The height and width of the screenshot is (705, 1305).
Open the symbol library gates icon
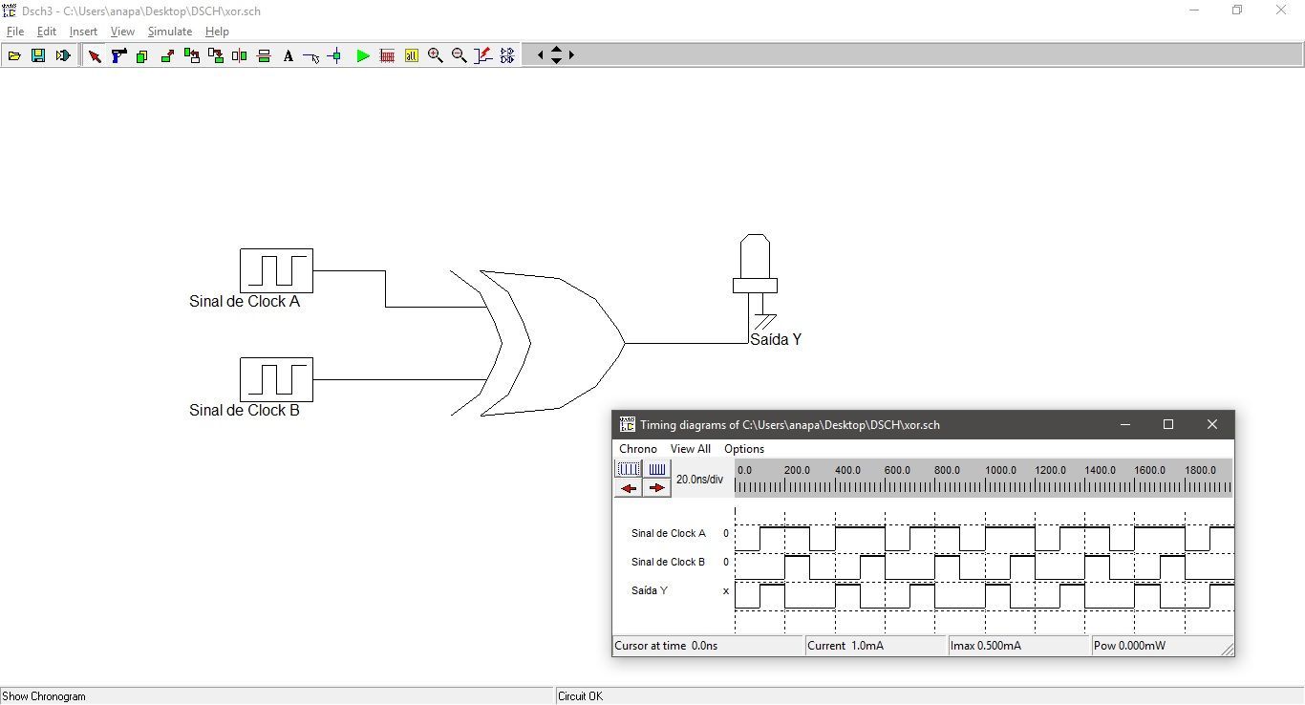(507, 55)
